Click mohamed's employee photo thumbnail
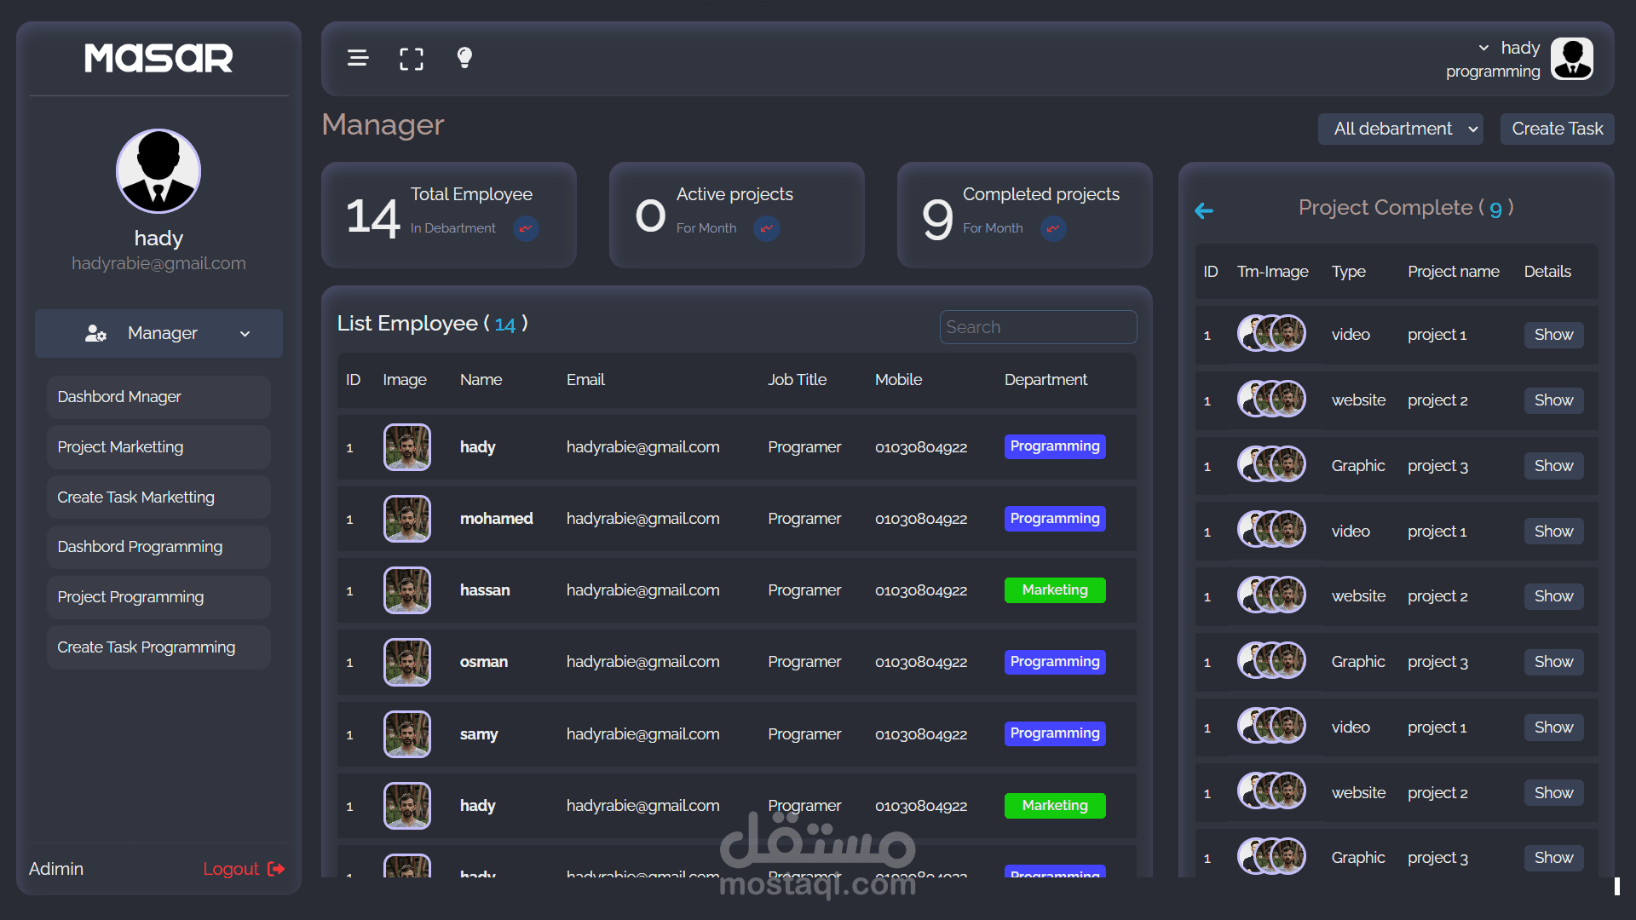This screenshot has height=920, width=1636. tap(407, 519)
